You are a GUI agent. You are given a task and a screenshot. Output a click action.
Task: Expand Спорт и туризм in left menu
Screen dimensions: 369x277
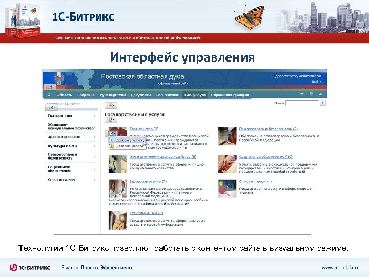click(95, 180)
